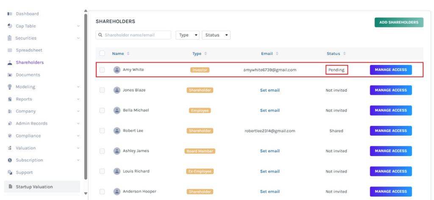The image size is (434, 200).
Task: Toggle the select-all header checkbox
Action: pyautogui.click(x=102, y=53)
